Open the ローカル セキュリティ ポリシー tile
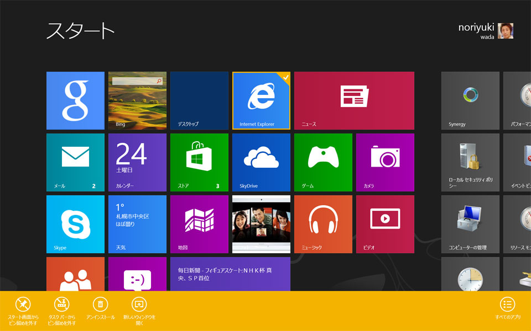 [470, 162]
